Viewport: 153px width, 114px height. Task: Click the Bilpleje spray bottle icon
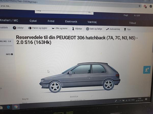click(x=73, y=29)
